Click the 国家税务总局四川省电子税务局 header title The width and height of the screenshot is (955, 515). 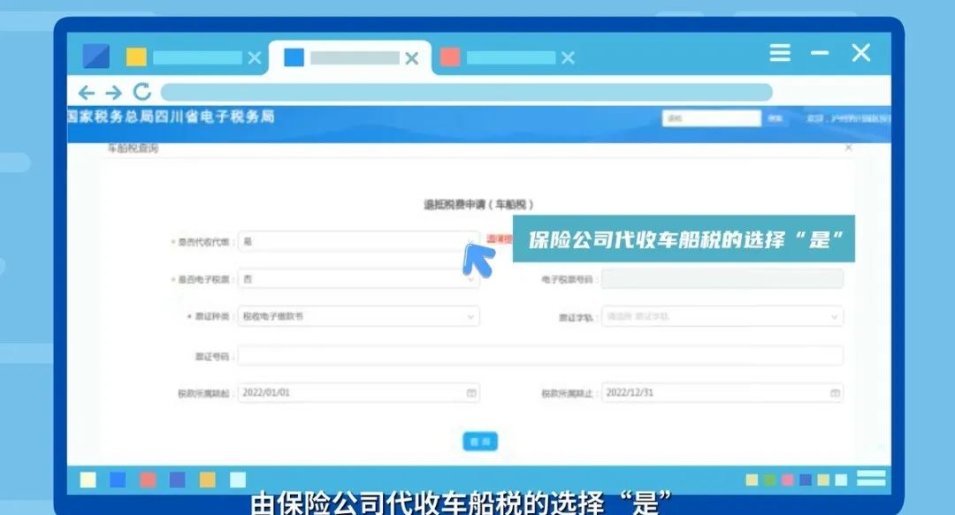coord(171,117)
